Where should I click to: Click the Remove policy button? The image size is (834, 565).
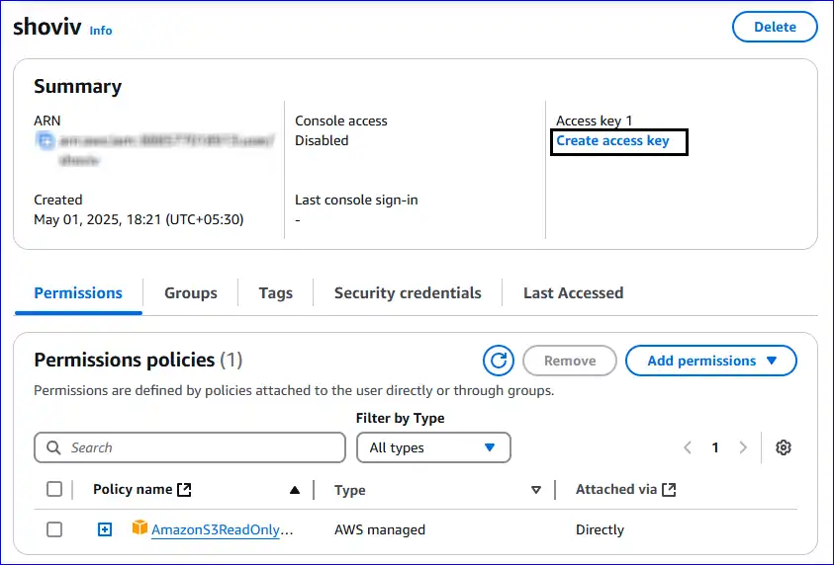(x=570, y=361)
